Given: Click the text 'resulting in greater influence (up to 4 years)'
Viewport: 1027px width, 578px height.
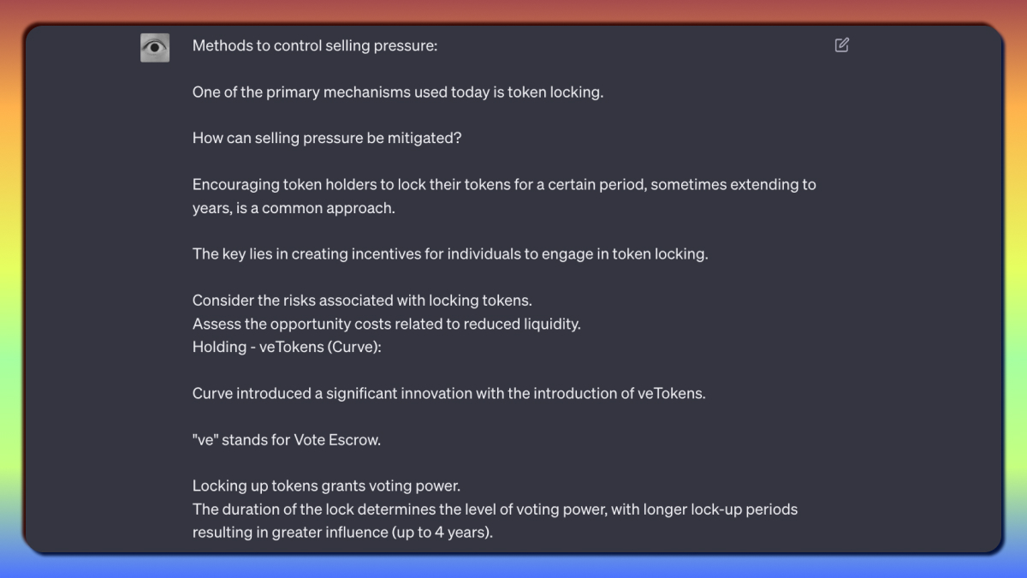Looking at the screenshot, I should tap(343, 532).
